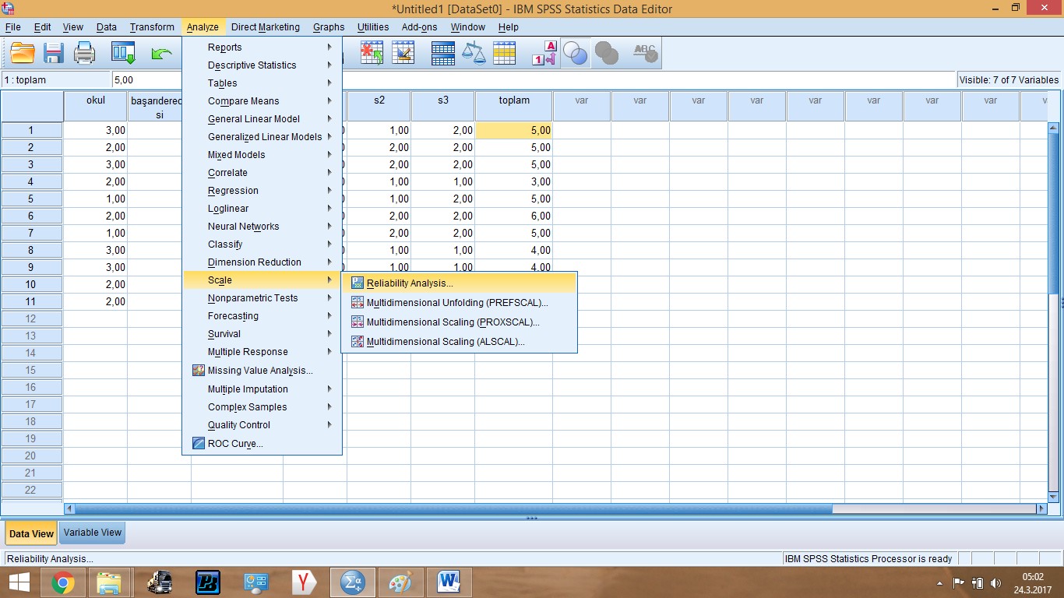The image size is (1064, 598).
Task: Click the system clock showing 05:02
Action: tap(1033, 577)
